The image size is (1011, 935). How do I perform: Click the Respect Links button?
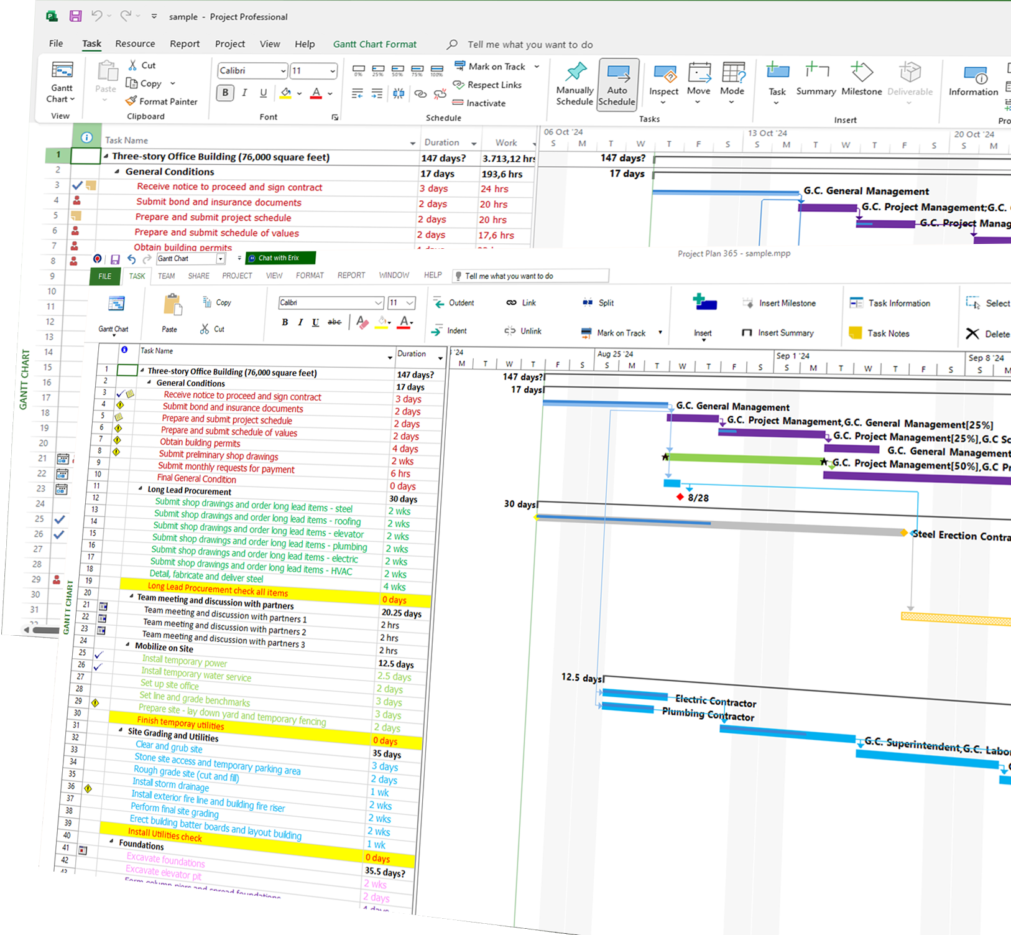(x=487, y=85)
